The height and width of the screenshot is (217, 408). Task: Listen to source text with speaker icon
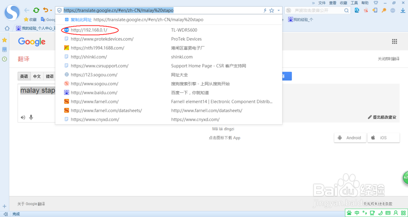click(23, 118)
